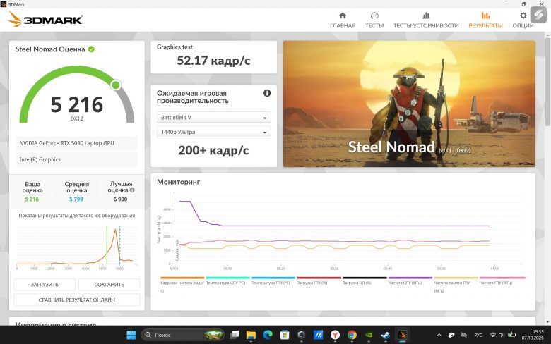Click the Steel Nomad artwork banner

(x=409, y=104)
